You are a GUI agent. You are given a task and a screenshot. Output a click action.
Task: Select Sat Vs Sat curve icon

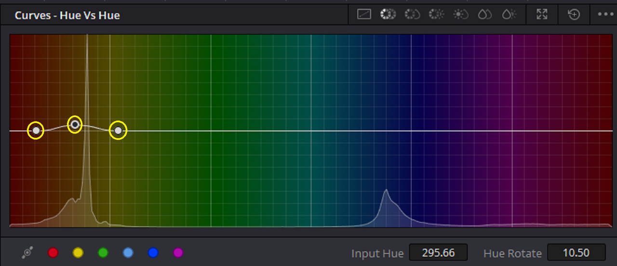pyautogui.click(x=484, y=14)
